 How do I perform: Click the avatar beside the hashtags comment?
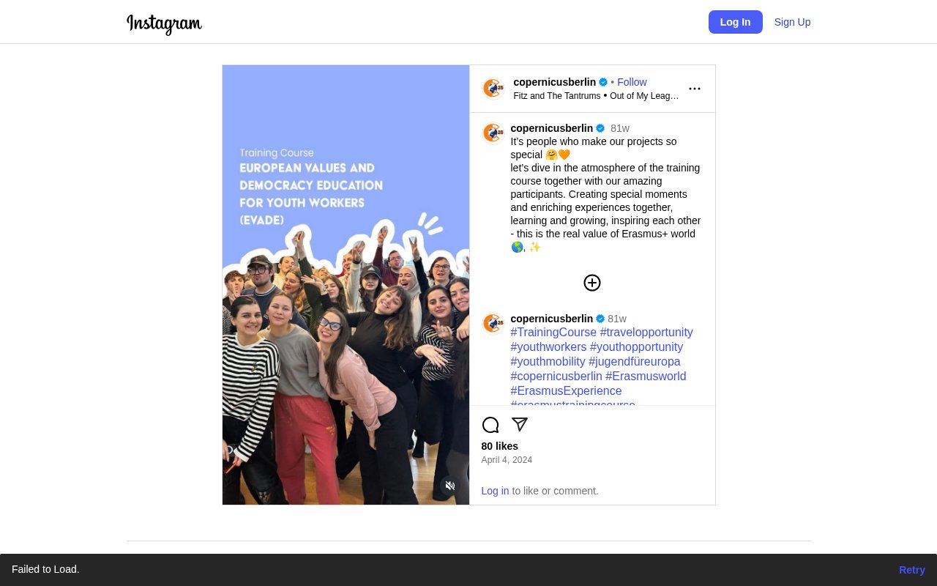pyautogui.click(x=493, y=323)
